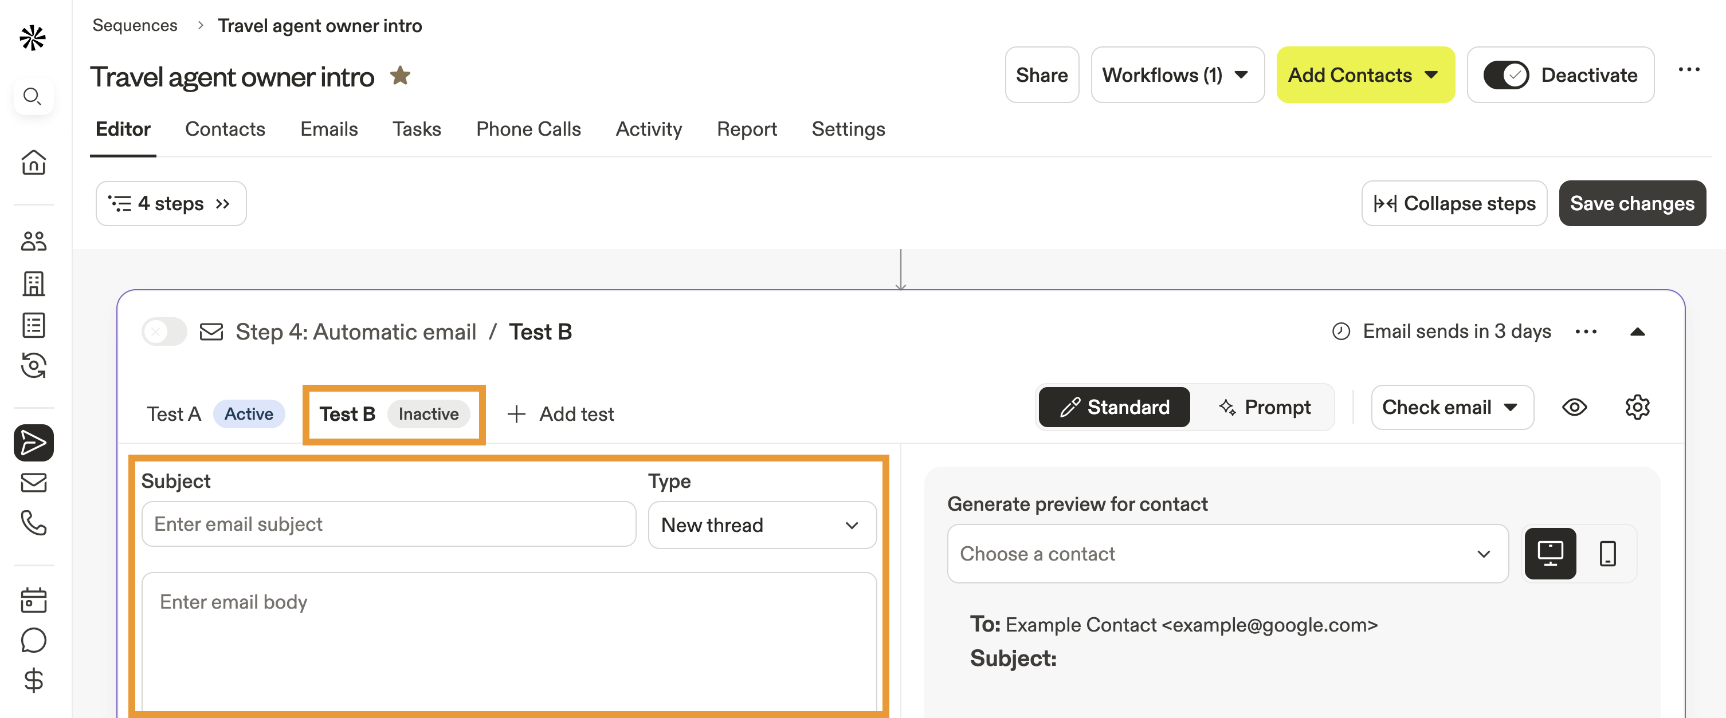Switch to the Contacts tab
The width and height of the screenshot is (1726, 718).
point(225,129)
